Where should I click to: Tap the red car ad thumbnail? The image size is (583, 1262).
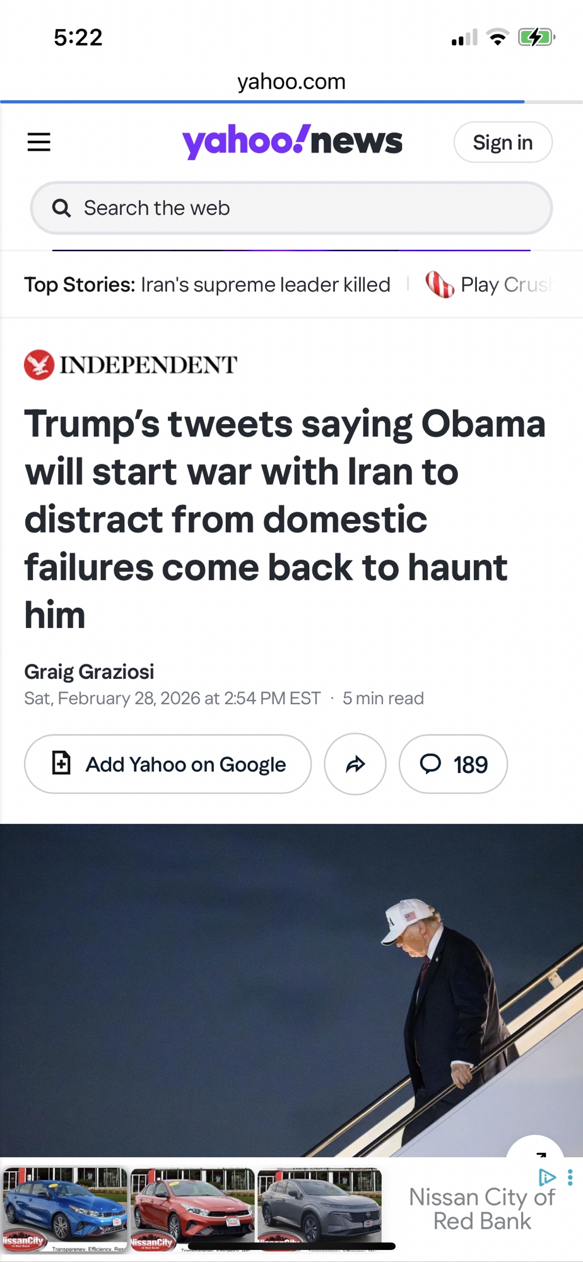click(x=192, y=1210)
